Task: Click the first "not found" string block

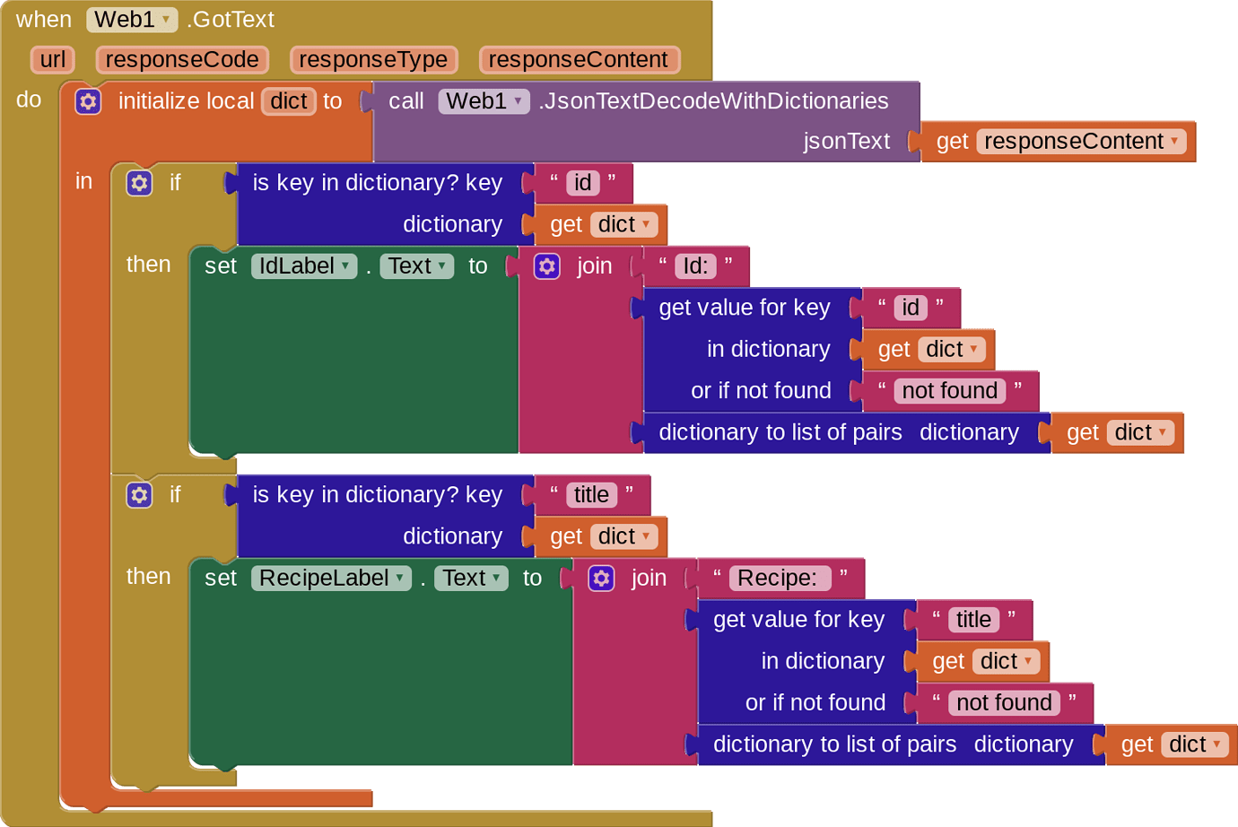Action: 949,390
